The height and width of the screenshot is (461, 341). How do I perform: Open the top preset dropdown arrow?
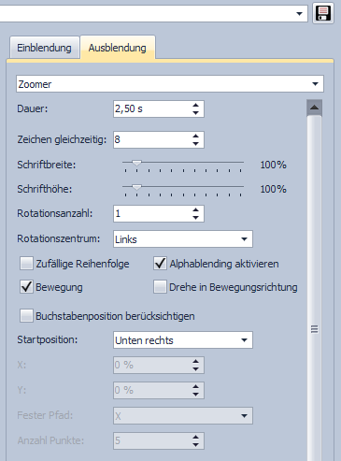(299, 14)
